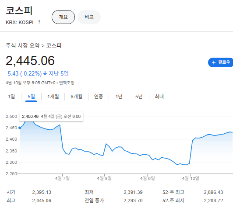233x204 pixels.
Task: Open the 주식 시장 요약 breadcrumb link
Action: (23, 45)
